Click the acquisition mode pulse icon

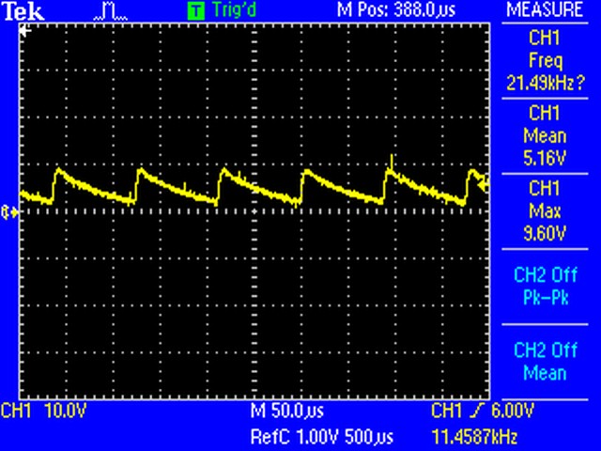[x=112, y=11]
